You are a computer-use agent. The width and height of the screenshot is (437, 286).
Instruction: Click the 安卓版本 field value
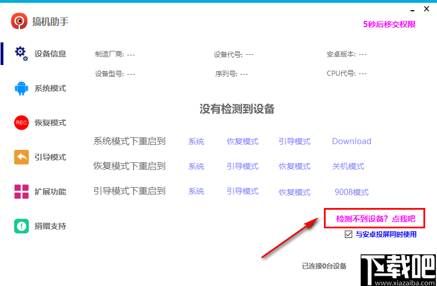362,54
